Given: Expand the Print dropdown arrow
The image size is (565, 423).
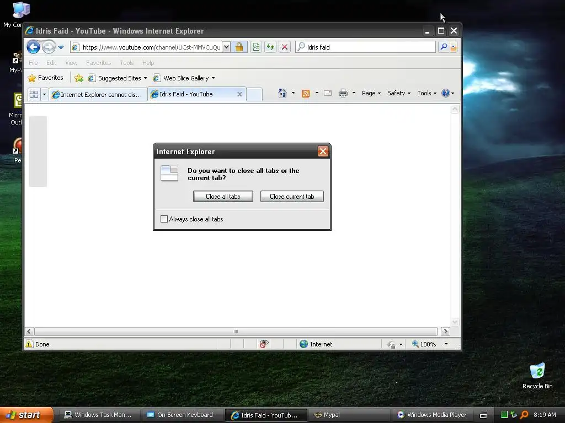Looking at the screenshot, I should point(354,93).
